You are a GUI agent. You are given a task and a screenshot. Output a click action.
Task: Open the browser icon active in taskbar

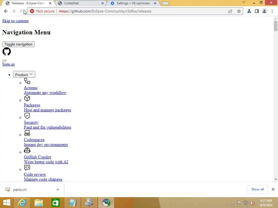point(106,203)
